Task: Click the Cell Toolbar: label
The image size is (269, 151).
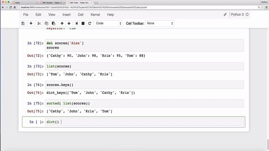Action: coord(135,23)
